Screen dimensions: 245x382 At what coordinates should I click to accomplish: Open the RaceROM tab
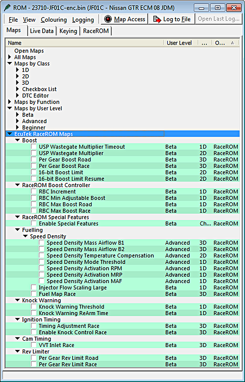click(x=96, y=31)
